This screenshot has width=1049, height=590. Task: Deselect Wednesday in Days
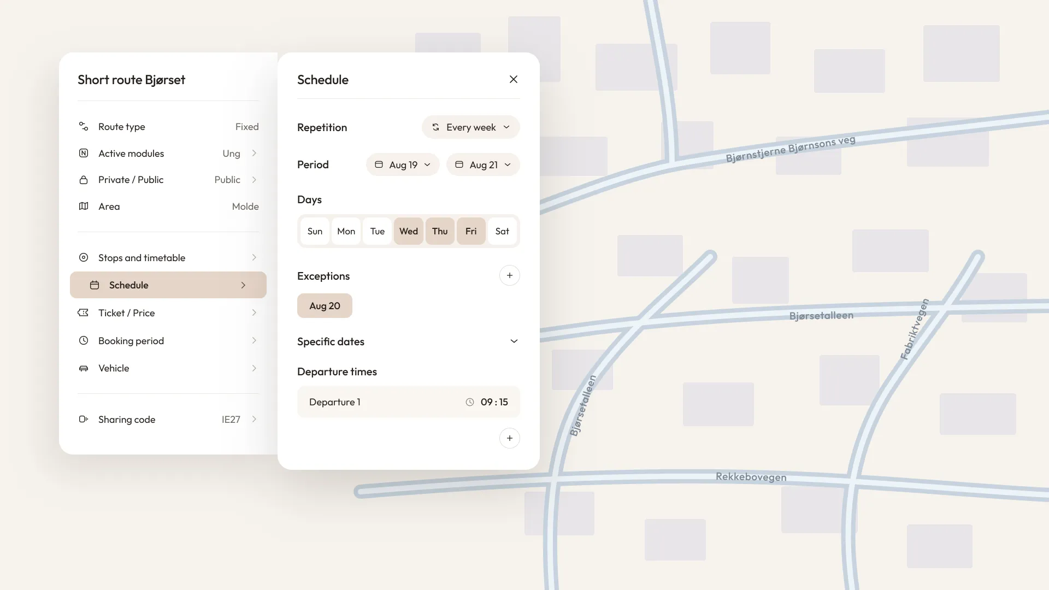tap(409, 232)
